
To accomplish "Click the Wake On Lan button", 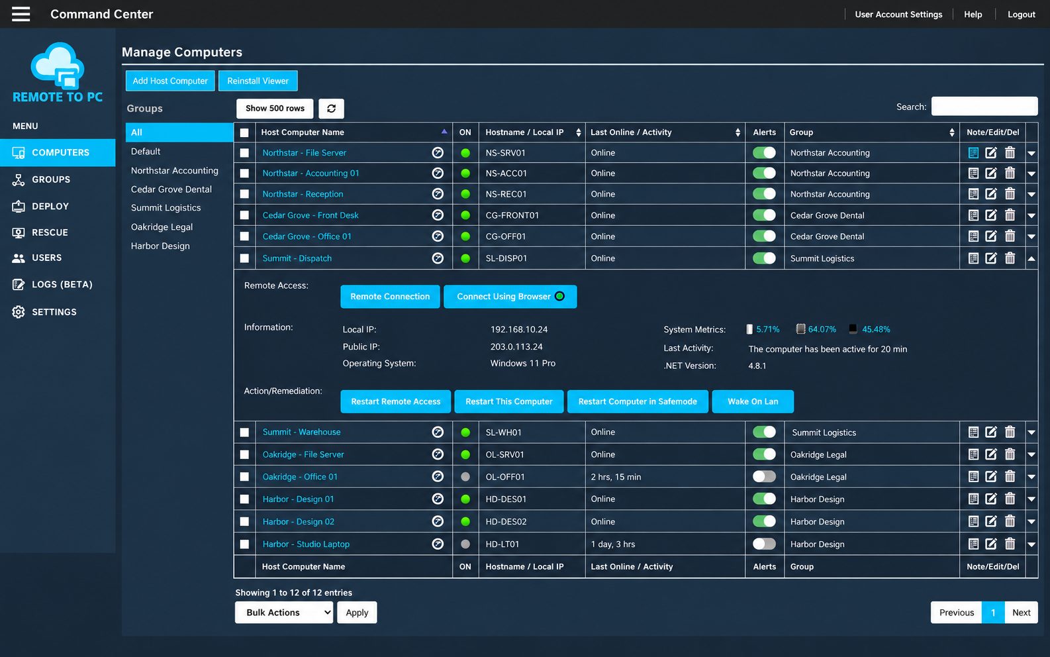I will [x=753, y=401].
